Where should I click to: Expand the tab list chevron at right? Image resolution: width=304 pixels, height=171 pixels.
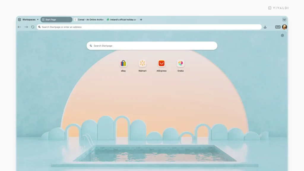coord(284,20)
